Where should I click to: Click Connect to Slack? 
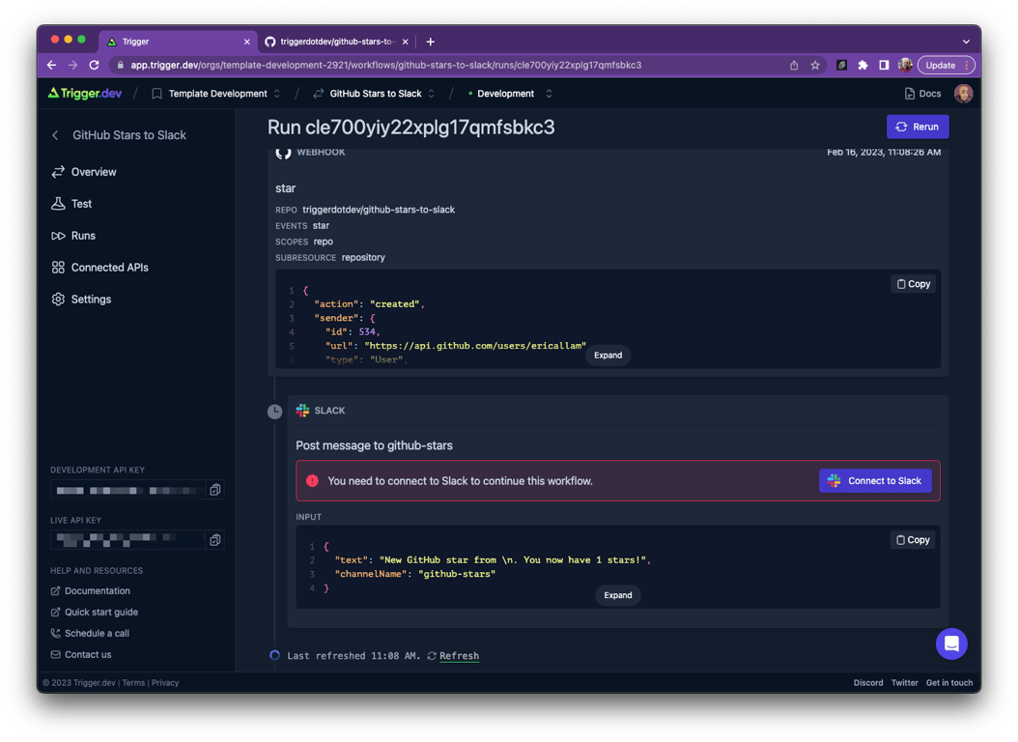(x=875, y=481)
